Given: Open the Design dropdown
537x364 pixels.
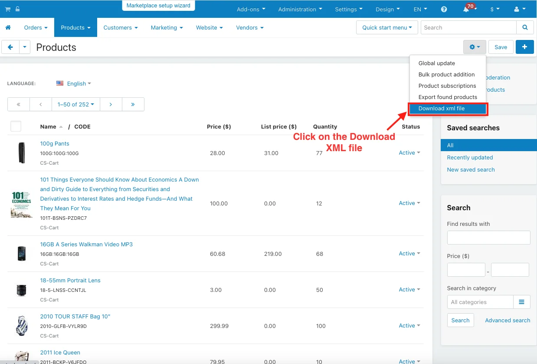Looking at the screenshot, I should pyautogui.click(x=388, y=9).
